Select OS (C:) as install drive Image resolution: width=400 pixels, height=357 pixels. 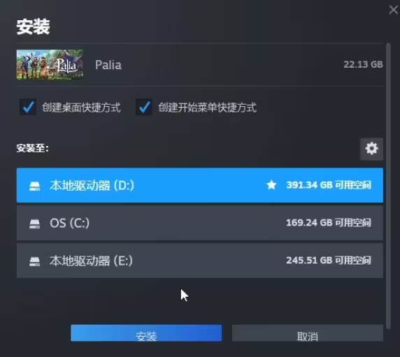click(x=200, y=223)
